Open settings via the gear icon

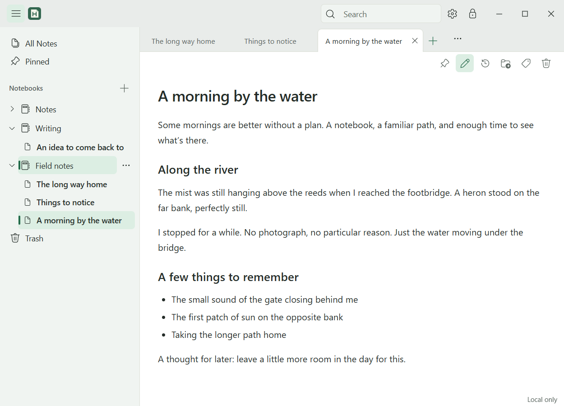(452, 14)
